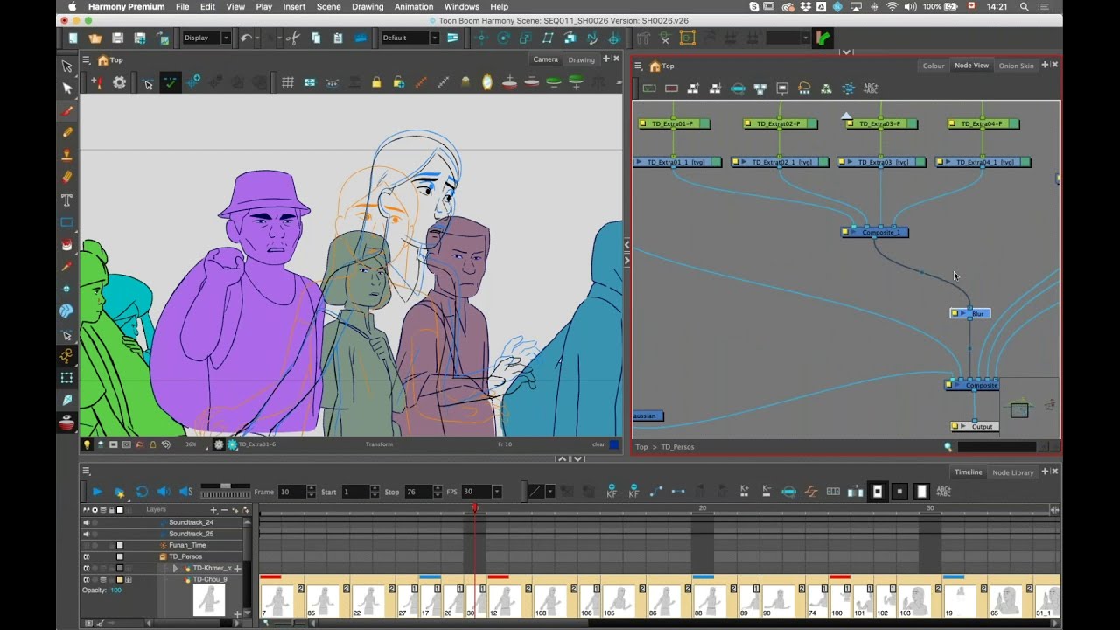Viewport: 1120px width, 630px height.
Task: Select the Text tool in the tools sidebar
Action: [x=67, y=200]
